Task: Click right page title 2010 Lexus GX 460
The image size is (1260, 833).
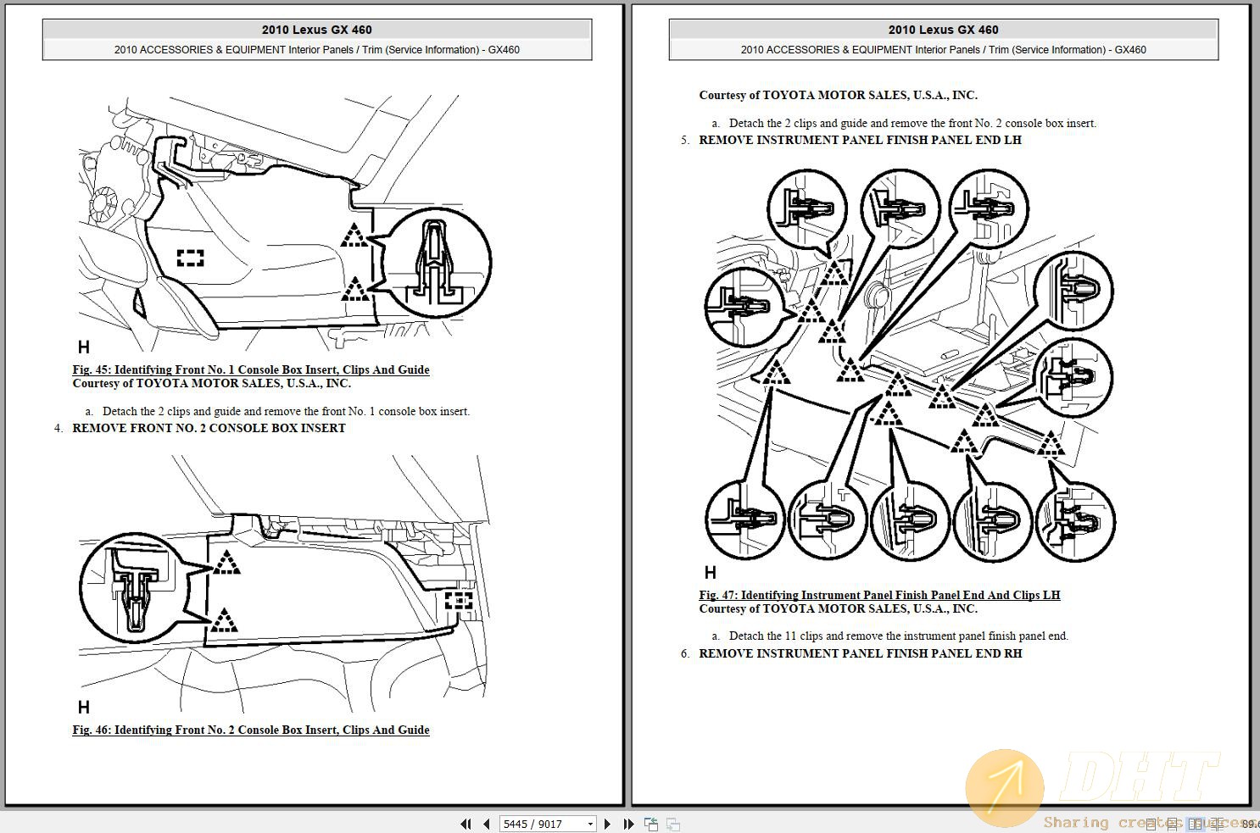Action: 944,29
